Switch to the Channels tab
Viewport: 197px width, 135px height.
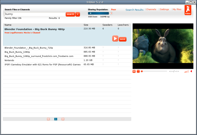point(151,9)
